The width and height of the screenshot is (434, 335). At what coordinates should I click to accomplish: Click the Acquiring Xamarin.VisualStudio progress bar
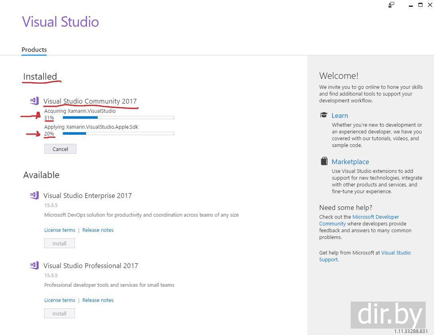click(118, 118)
